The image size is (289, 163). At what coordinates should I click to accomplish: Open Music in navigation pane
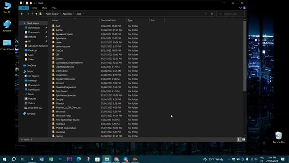[31, 94]
